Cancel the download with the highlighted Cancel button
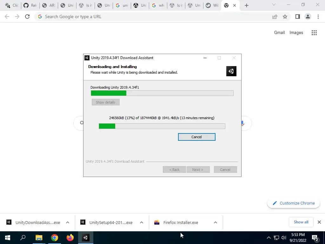Image resolution: width=325 pixels, height=244 pixels. tap(197, 137)
